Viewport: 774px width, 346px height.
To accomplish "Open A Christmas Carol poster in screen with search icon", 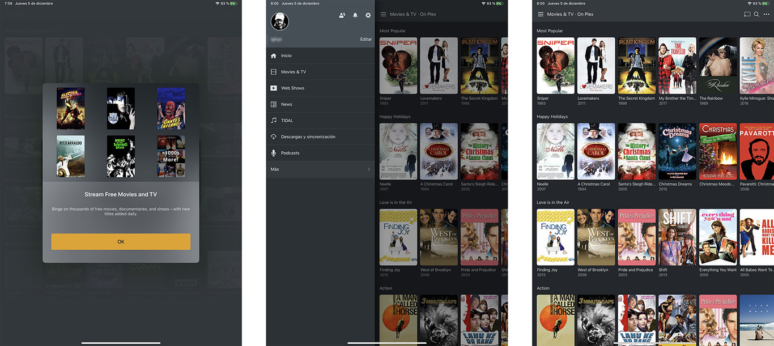I will [596, 151].
